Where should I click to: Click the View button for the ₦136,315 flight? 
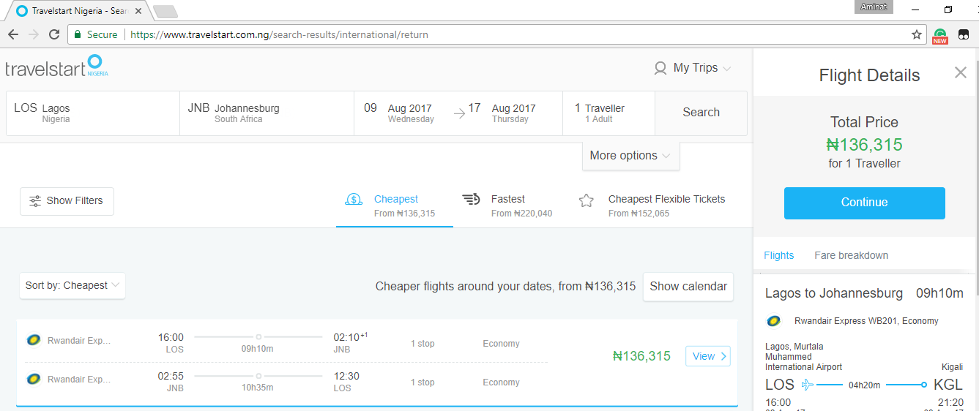coord(708,356)
